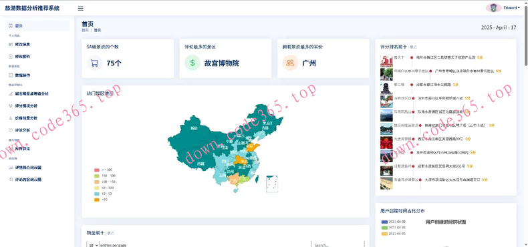Image resolution: width=528 pixels, height=247 pixels.
Task: Go to the 详情简介词云图 label
Action: point(28,168)
